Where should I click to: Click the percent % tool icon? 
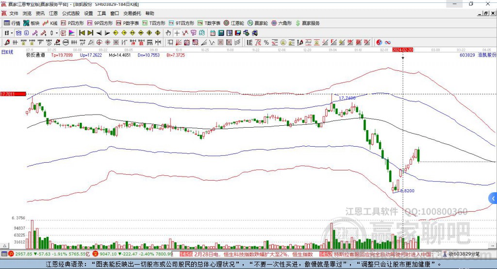[266, 42]
